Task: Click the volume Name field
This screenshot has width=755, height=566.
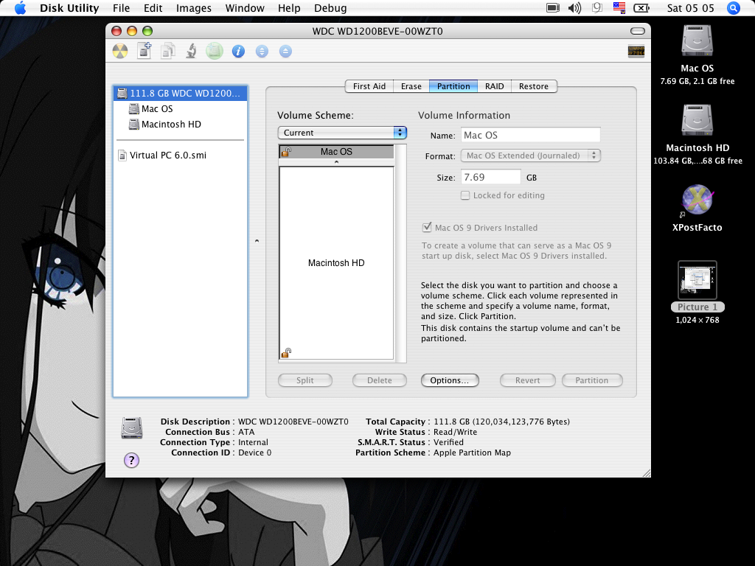Action: pyautogui.click(x=531, y=136)
